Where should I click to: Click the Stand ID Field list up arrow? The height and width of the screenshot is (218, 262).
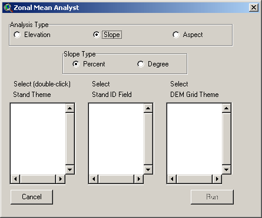tap(148, 108)
